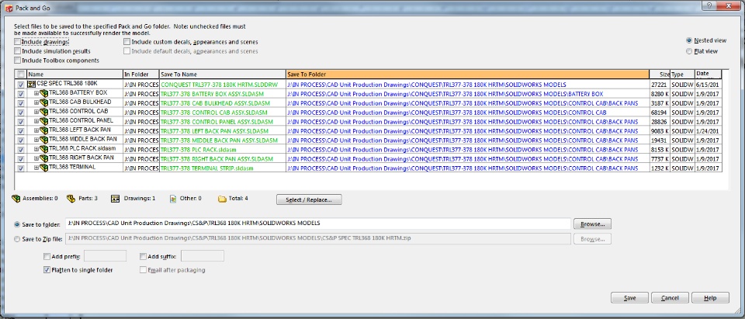Click the TRL368 BATTERY BOX assembly icon
This screenshot has height=319, width=745.
(44, 93)
